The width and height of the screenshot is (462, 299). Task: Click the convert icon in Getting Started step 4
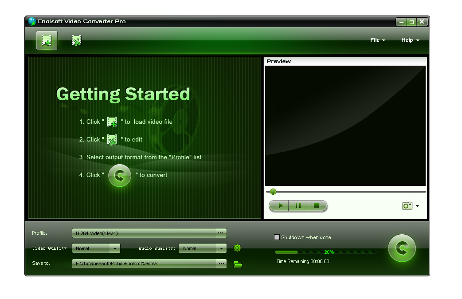tap(120, 175)
